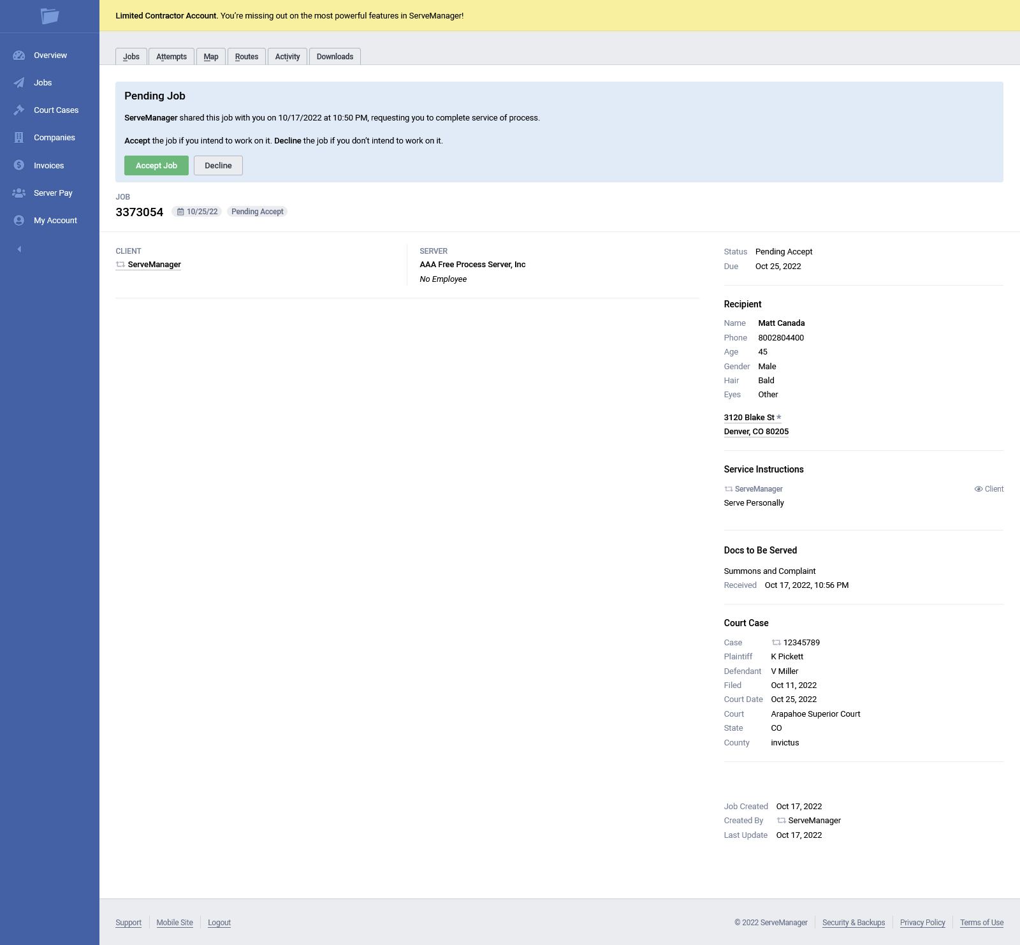Screen dimensions: 1020x945
Task: Open the ServeManager client link
Action: click(154, 265)
